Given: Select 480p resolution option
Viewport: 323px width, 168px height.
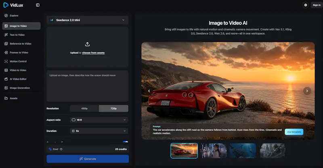Looking at the screenshot, I should coord(84,108).
